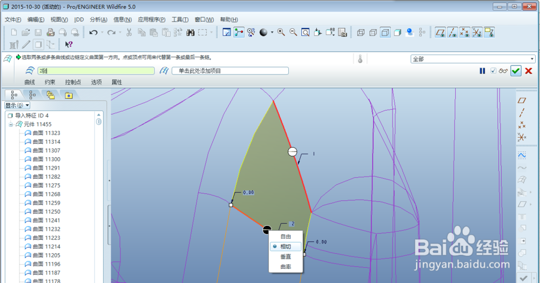Open the 约束 dashboard panel

pyautogui.click(x=50, y=82)
